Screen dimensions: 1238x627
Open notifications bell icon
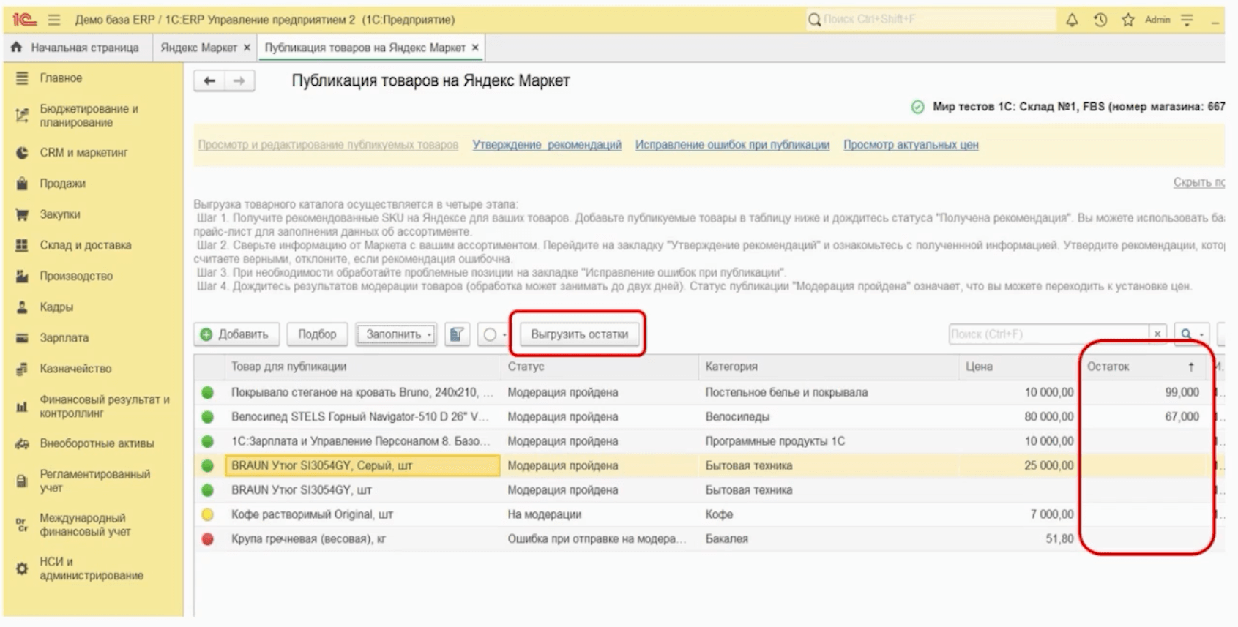pyautogui.click(x=1072, y=20)
